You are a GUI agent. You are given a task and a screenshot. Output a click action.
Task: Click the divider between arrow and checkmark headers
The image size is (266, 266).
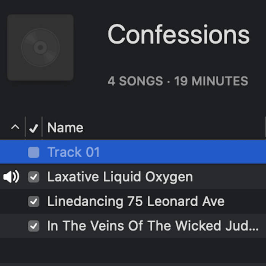click(x=25, y=127)
